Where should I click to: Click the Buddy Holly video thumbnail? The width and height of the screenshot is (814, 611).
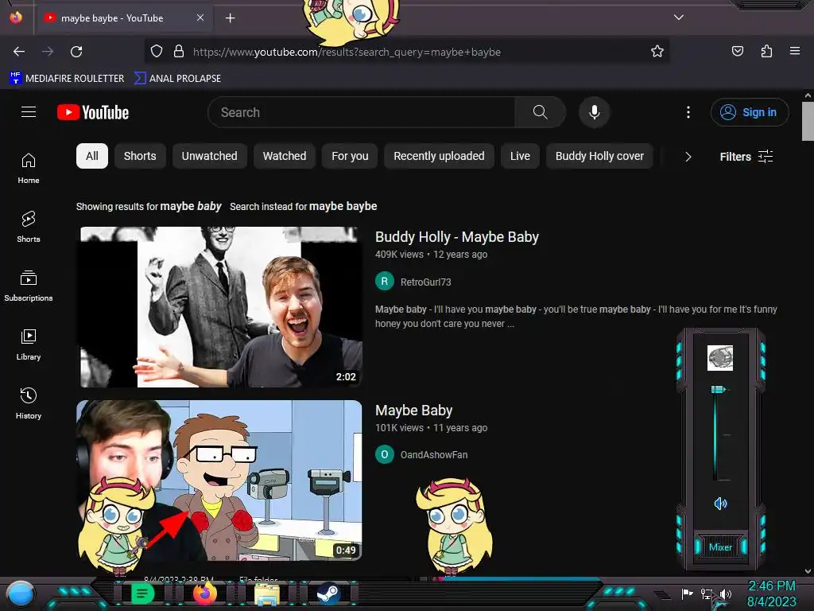221,307
